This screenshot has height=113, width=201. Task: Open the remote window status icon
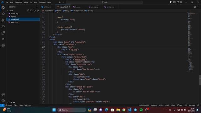point(2,105)
